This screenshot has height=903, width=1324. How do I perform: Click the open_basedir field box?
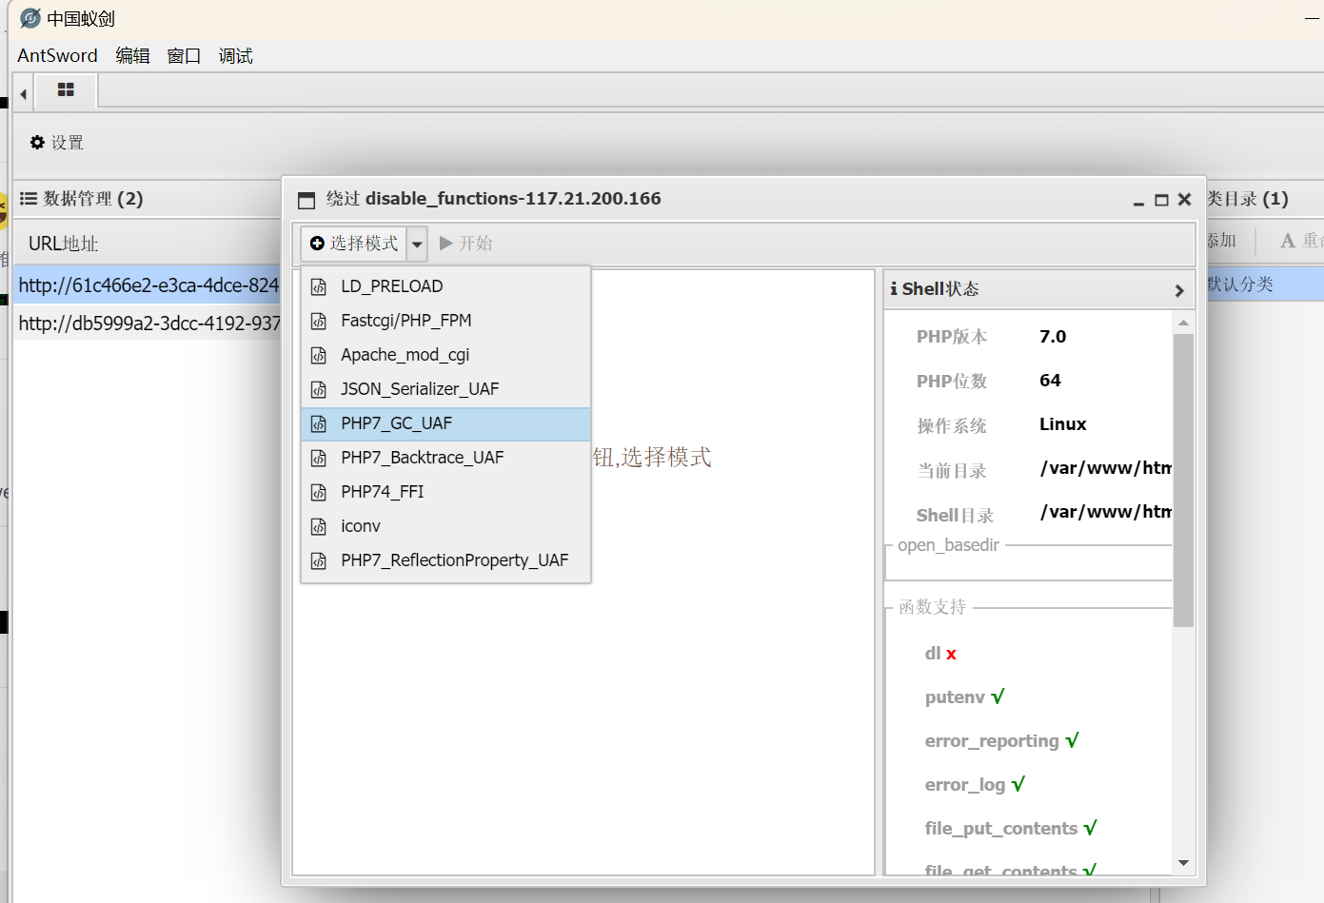click(x=1029, y=563)
